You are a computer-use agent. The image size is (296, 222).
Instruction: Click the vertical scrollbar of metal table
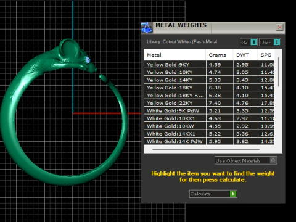point(279,72)
